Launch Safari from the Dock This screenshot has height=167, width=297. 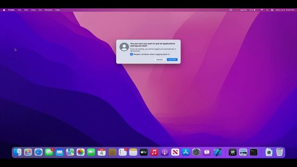39,152
